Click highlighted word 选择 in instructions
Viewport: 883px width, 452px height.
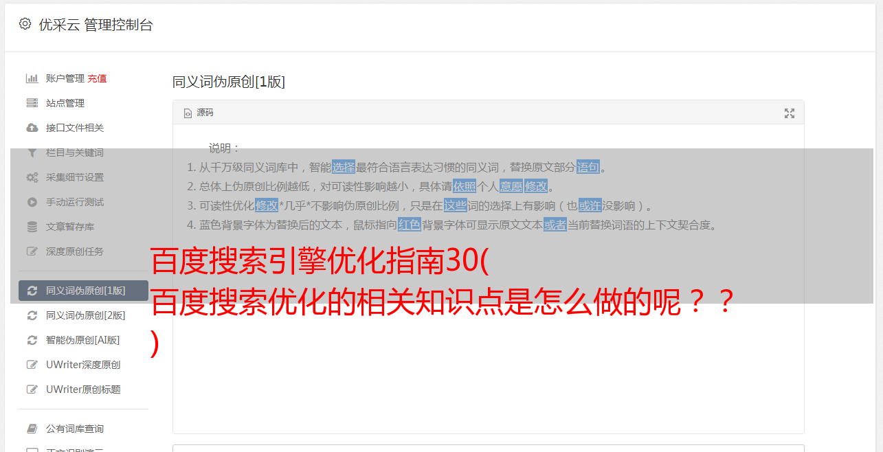coord(344,167)
